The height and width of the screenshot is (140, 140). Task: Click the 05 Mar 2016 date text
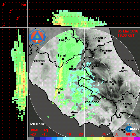(x=128, y=31)
